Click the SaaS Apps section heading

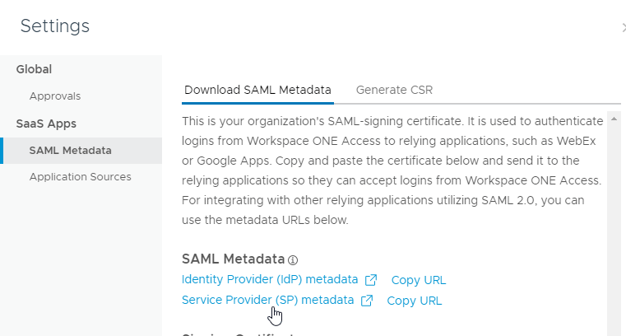pyautogui.click(x=46, y=124)
